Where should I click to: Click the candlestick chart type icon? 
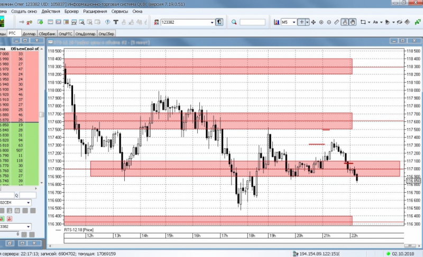click(x=277, y=22)
